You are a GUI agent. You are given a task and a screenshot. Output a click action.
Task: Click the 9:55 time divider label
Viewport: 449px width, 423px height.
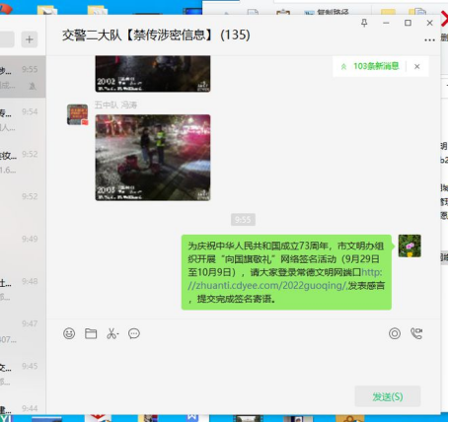tap(243, 220)
